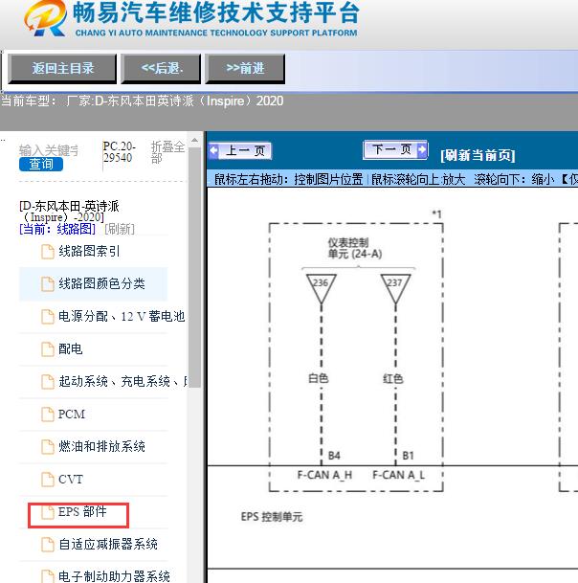
Task: Open 线路图颜色分类 tree item
Action: 101,283
